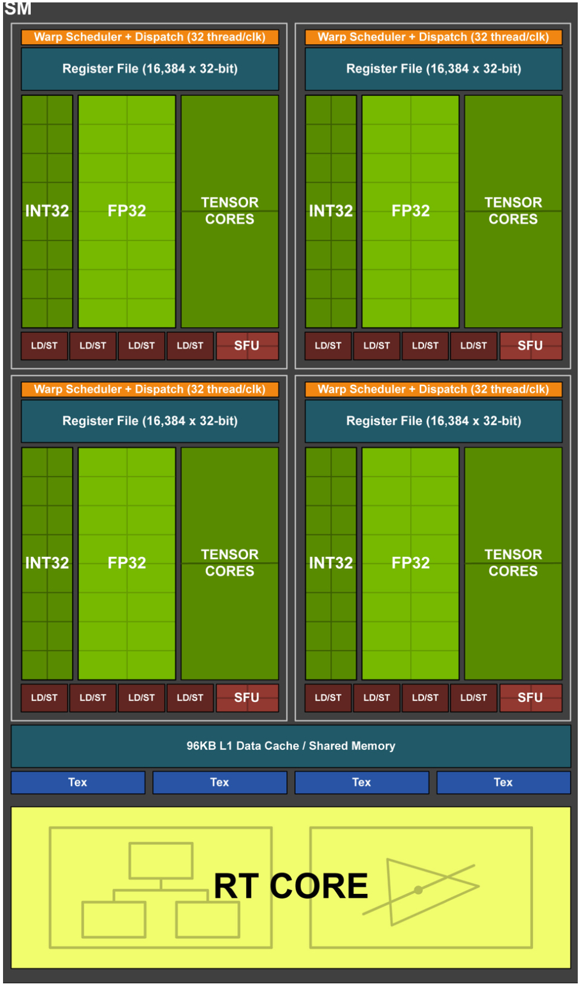Click the SM title label
This screenshot has width=582, height=990.
tap(18, 8)
